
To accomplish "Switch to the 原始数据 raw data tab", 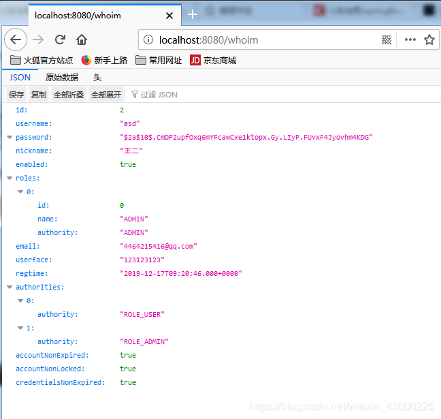I will point(62,77).
